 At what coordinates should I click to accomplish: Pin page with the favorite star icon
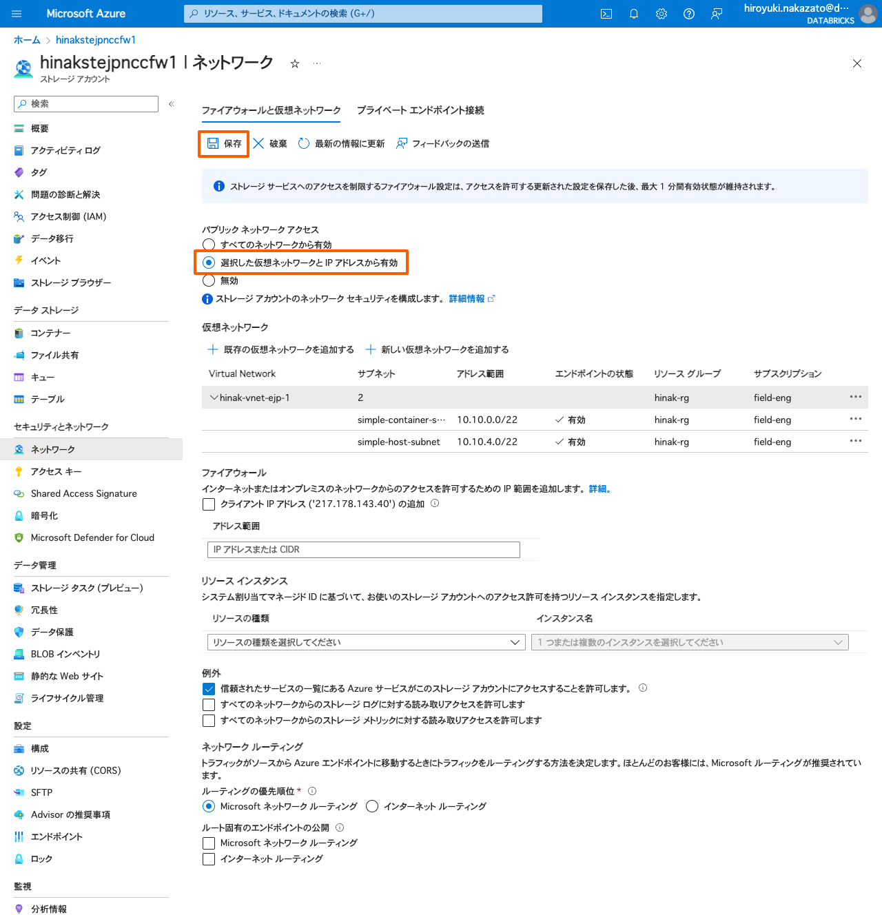(x=295, y=63)
